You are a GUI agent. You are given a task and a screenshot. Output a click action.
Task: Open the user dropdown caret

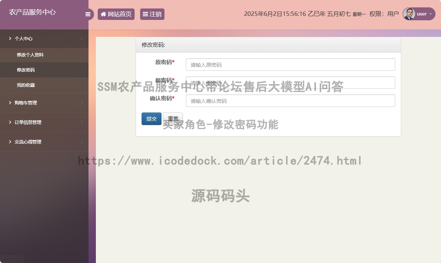point(431,14)
